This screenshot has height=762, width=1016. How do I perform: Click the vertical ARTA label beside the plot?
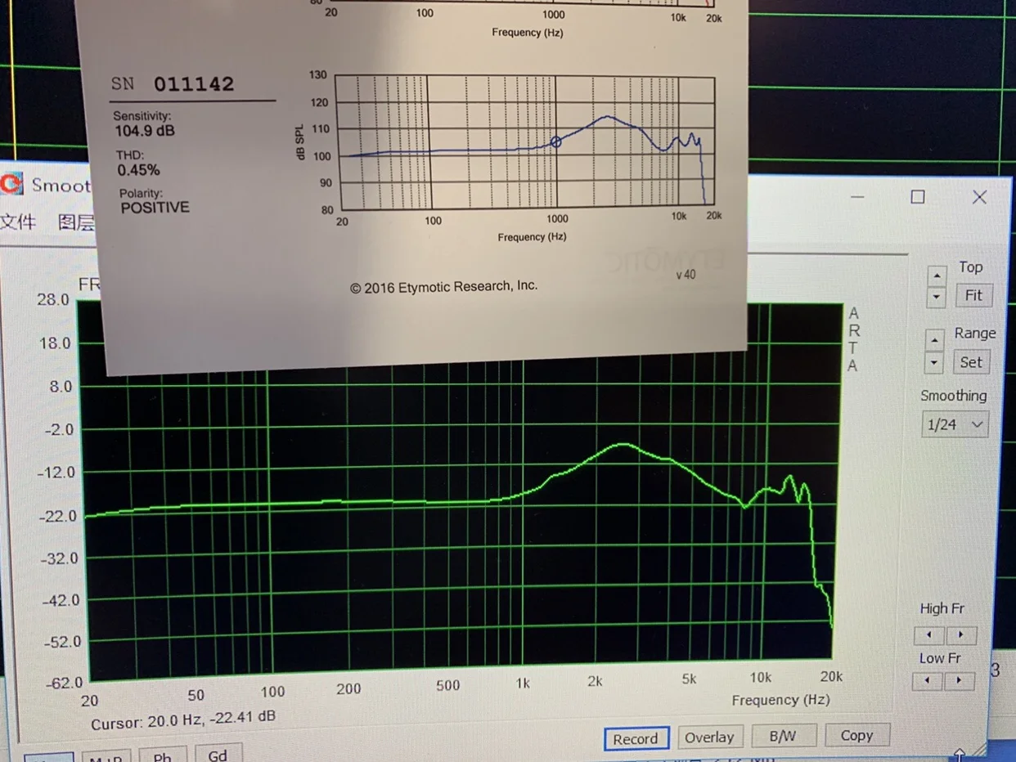pyautogui.click(x=853, y=339)
